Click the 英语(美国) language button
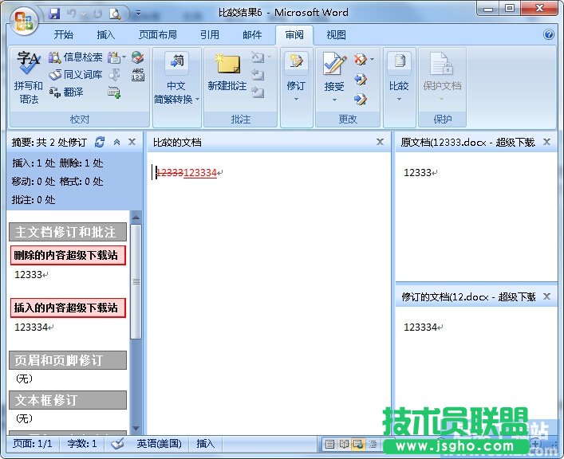564x459 pixels. tap(159, 444)
